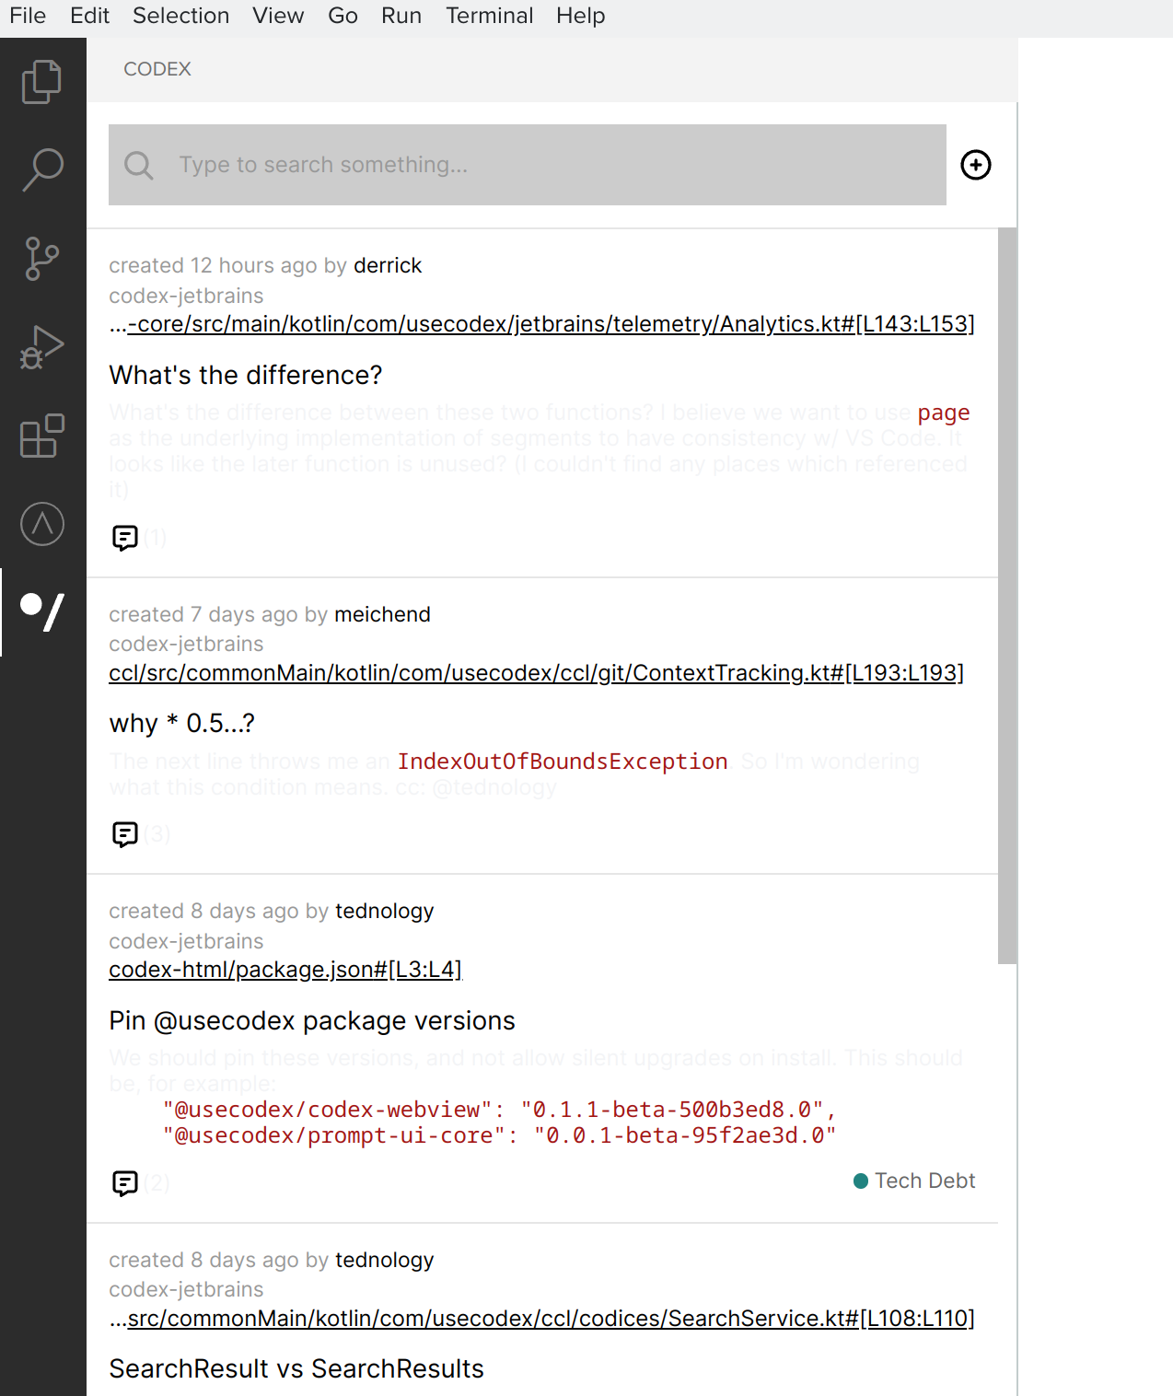Click author tednology on SearchService entry
1173x1396 pixels.
point(384,1260)
